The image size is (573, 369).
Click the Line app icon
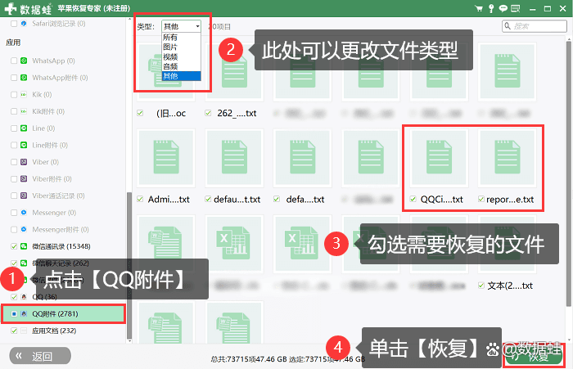[24, 128]
